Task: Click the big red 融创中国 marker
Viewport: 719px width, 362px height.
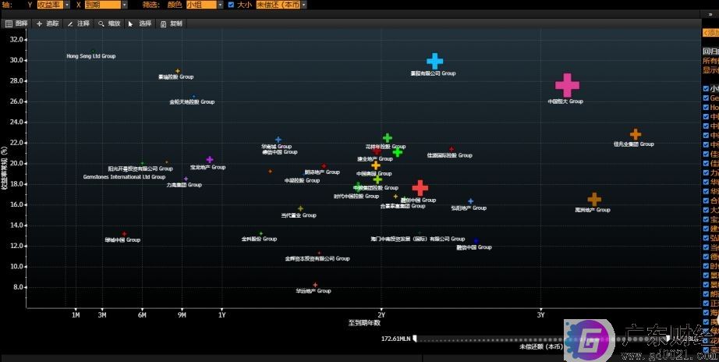Action: point(420,188)
